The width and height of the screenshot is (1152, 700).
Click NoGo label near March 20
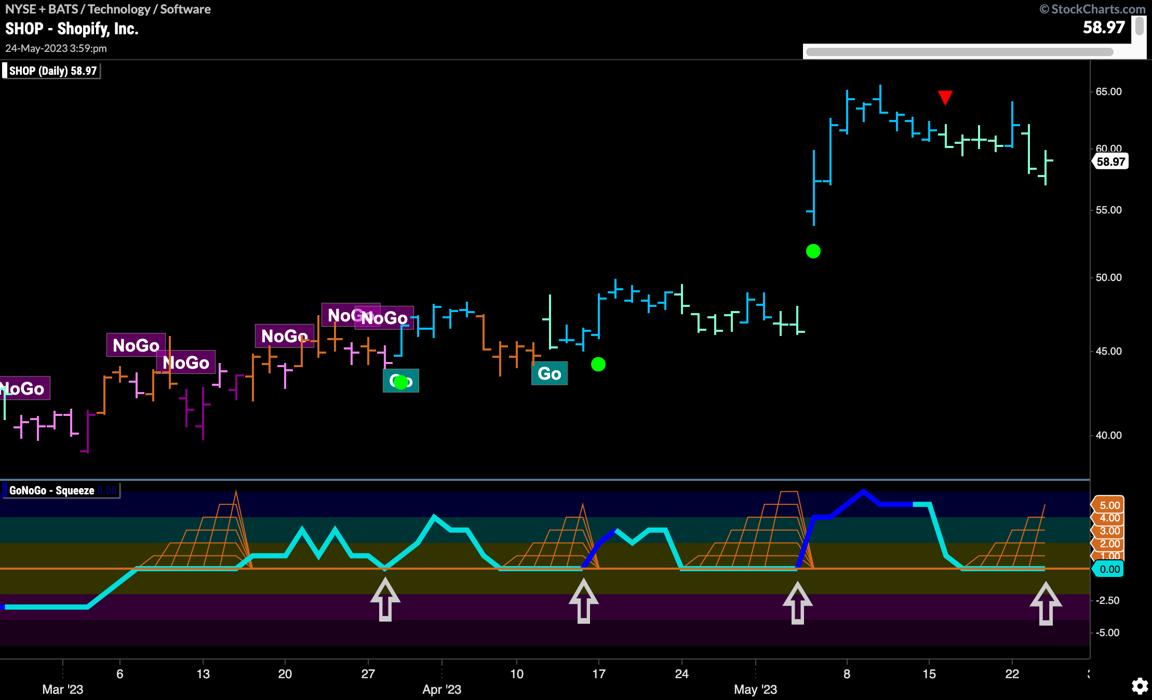tap(284, 336)
